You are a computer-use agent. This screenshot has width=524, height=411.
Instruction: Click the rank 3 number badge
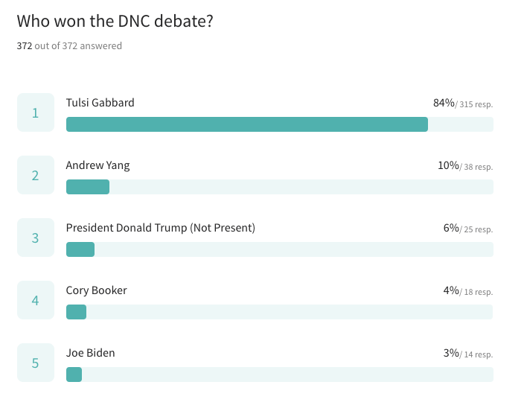point(36,238)
